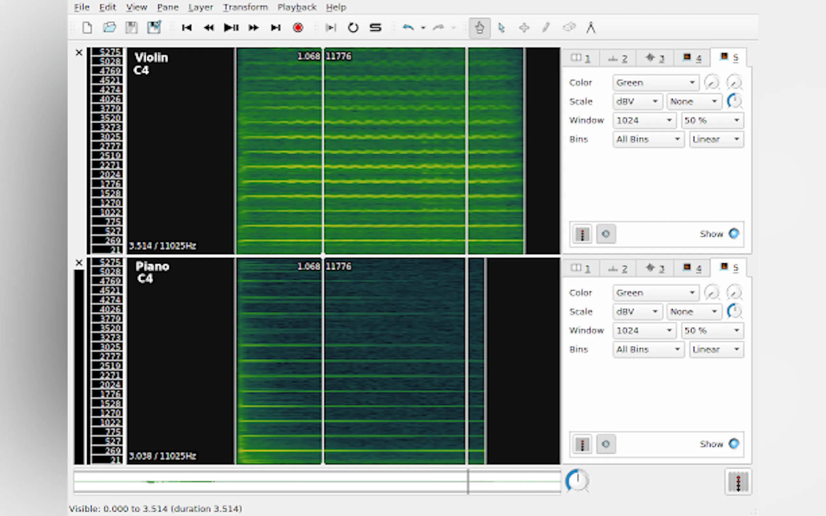Screen dimensions: 826x516
Task: Open Violin Color dropdown showing Green
Action: click(x=656, y=83)
